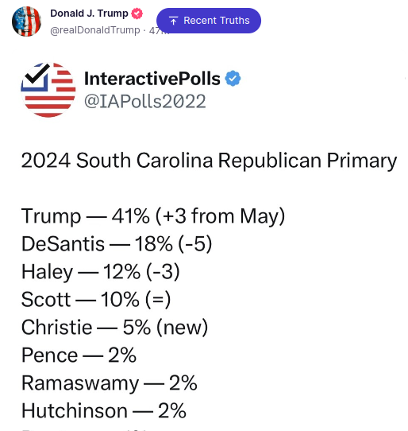
Task: Click the DeSantis — 18% poll line
Action: coord(117,244)
